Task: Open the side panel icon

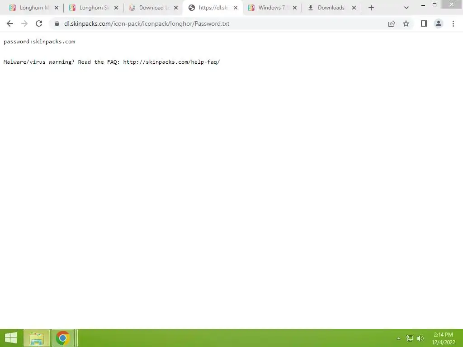Action: click(424, 23)
